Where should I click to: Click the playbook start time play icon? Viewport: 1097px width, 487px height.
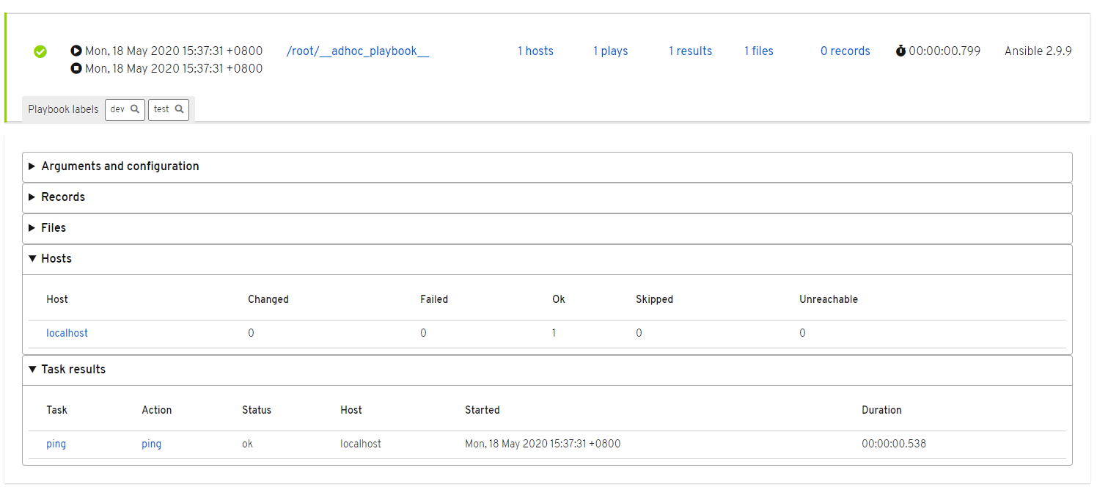(x=76, y=51)
